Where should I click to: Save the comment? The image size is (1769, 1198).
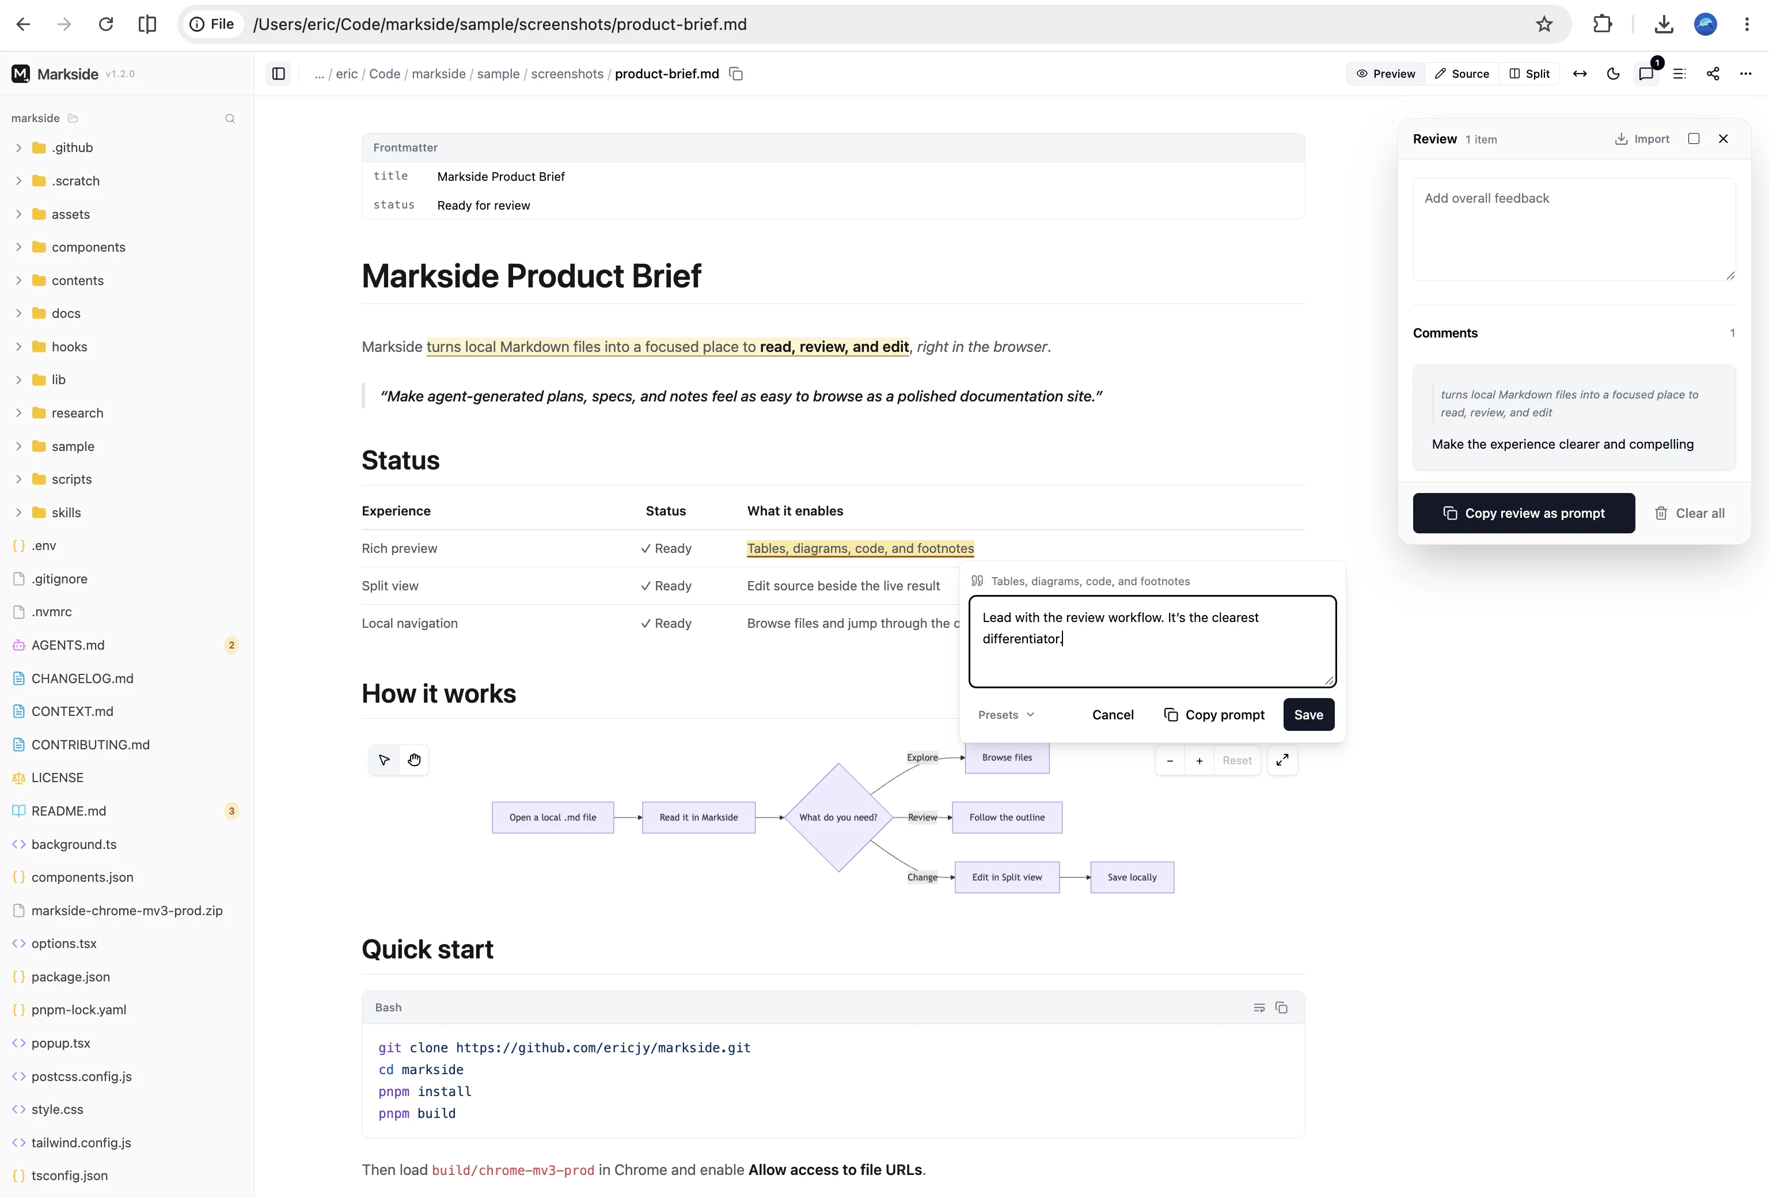[x=1308, y=715]
